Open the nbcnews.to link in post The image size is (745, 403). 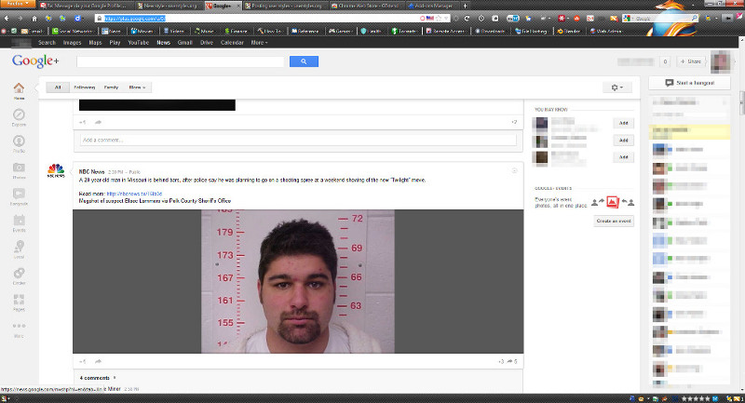pyautogui.click(x=134, y=194)
